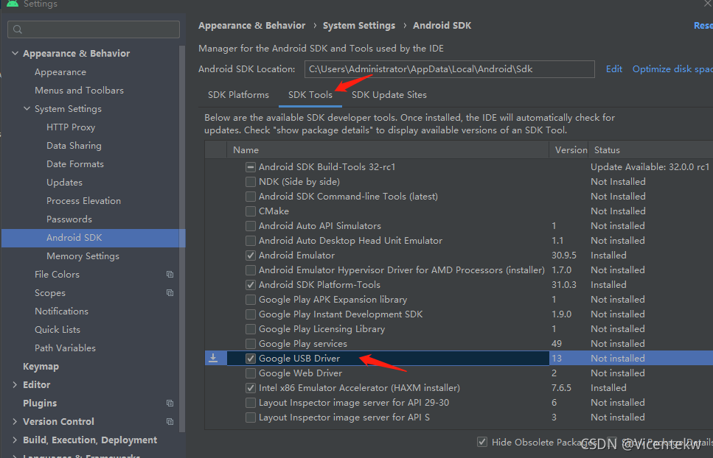Select Memory Settings in the tree
713x458 pixels.
pyautogui.click(x=83, y=256)
